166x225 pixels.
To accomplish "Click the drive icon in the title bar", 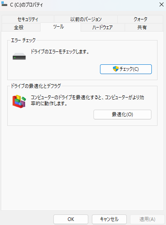I will (x=4, y=4).
